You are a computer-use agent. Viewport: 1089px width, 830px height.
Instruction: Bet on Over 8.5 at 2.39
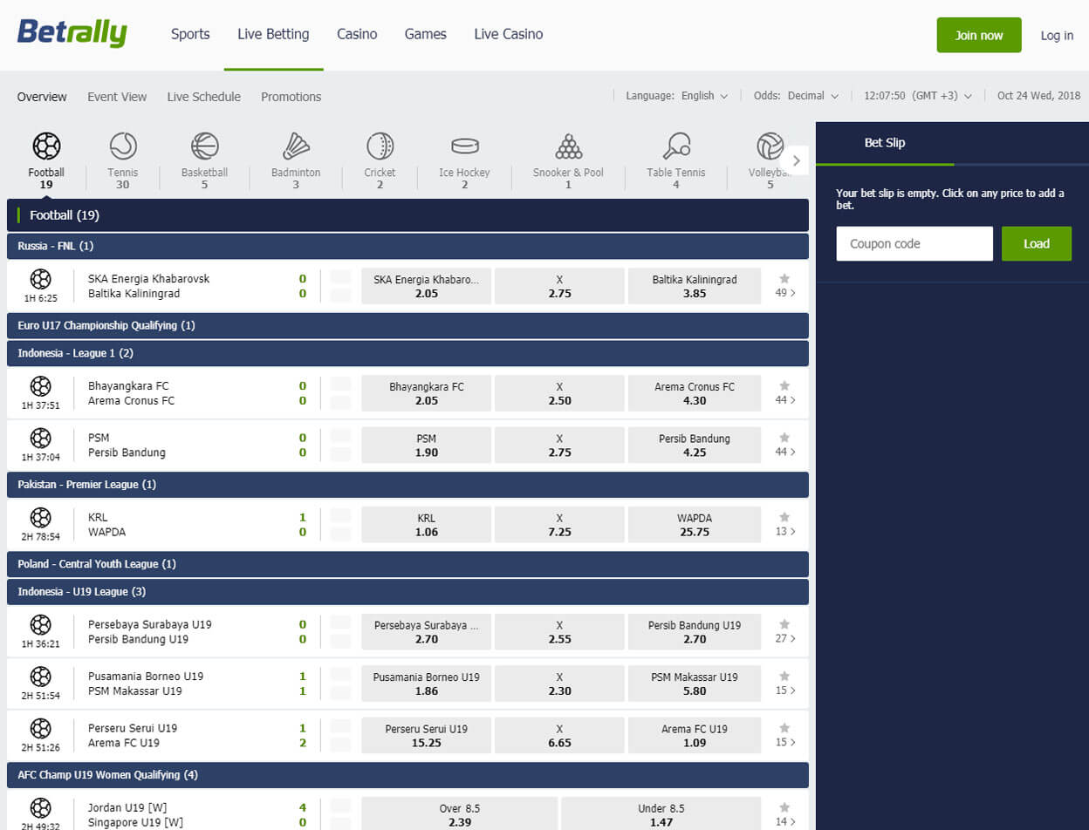(x=459, y=814)
